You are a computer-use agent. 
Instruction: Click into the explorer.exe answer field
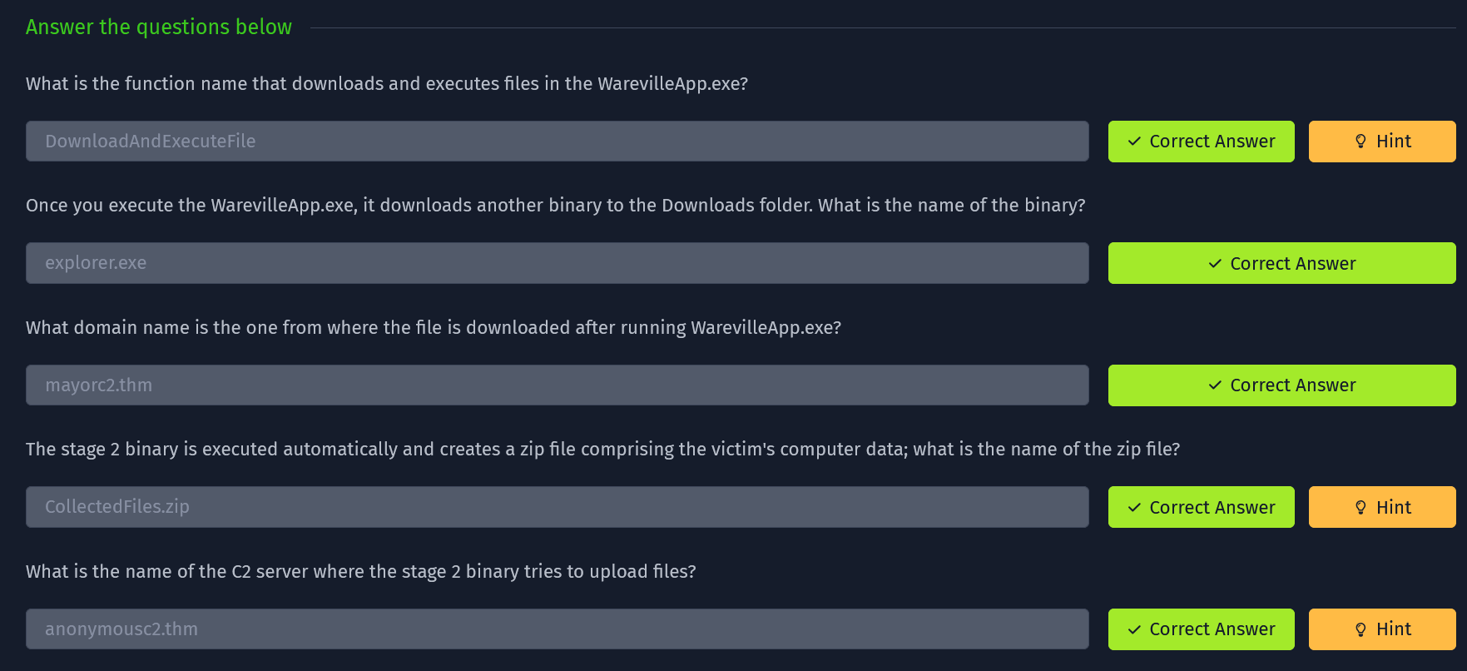557,263
